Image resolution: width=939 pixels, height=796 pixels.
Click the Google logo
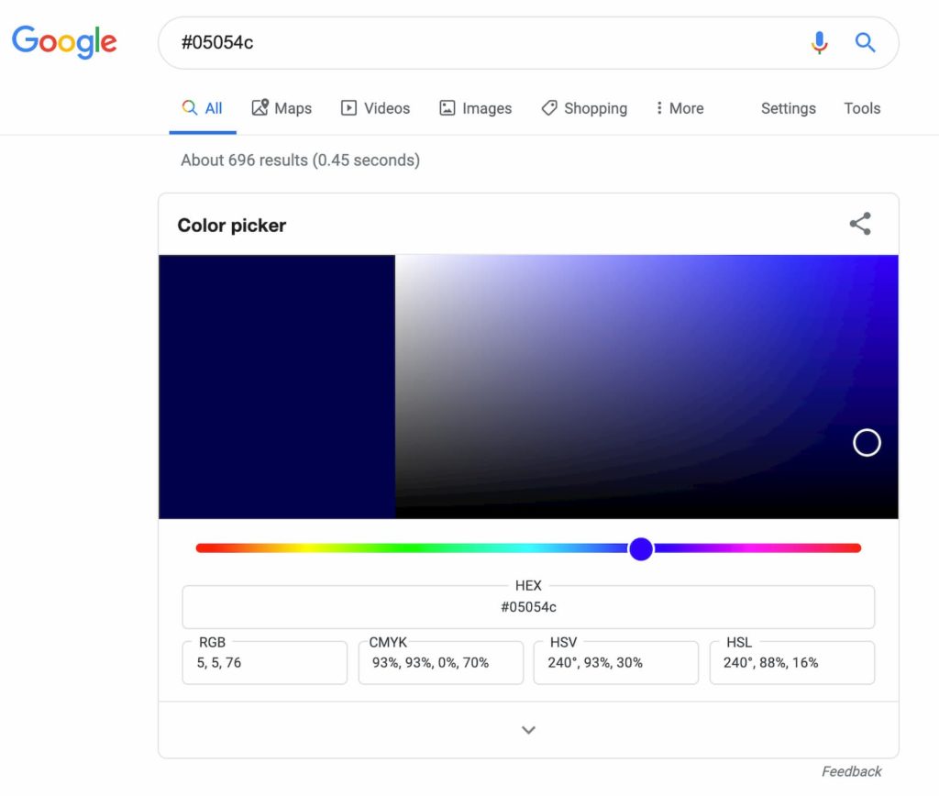(63, 42)
